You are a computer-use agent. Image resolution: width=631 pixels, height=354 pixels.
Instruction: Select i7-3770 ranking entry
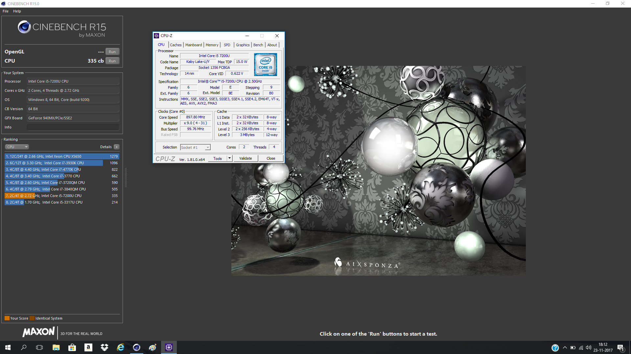[62, 176]
